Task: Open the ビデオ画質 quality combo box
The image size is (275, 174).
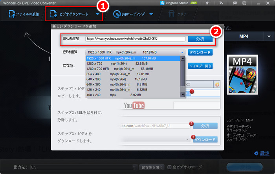Action: click(x=135, y=52)
